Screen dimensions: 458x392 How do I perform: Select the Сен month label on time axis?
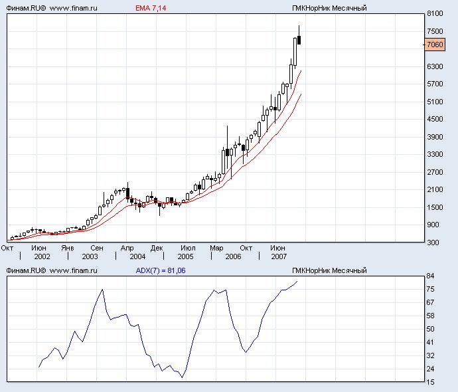tap(97, 248)
